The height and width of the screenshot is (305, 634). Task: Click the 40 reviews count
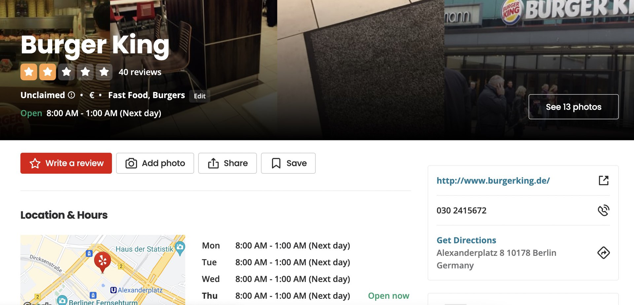click(140, 72)
